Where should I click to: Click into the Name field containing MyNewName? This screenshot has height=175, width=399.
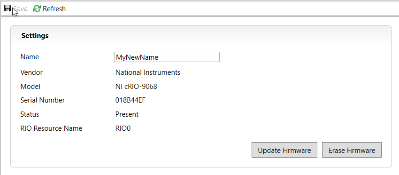coord(167,57)
